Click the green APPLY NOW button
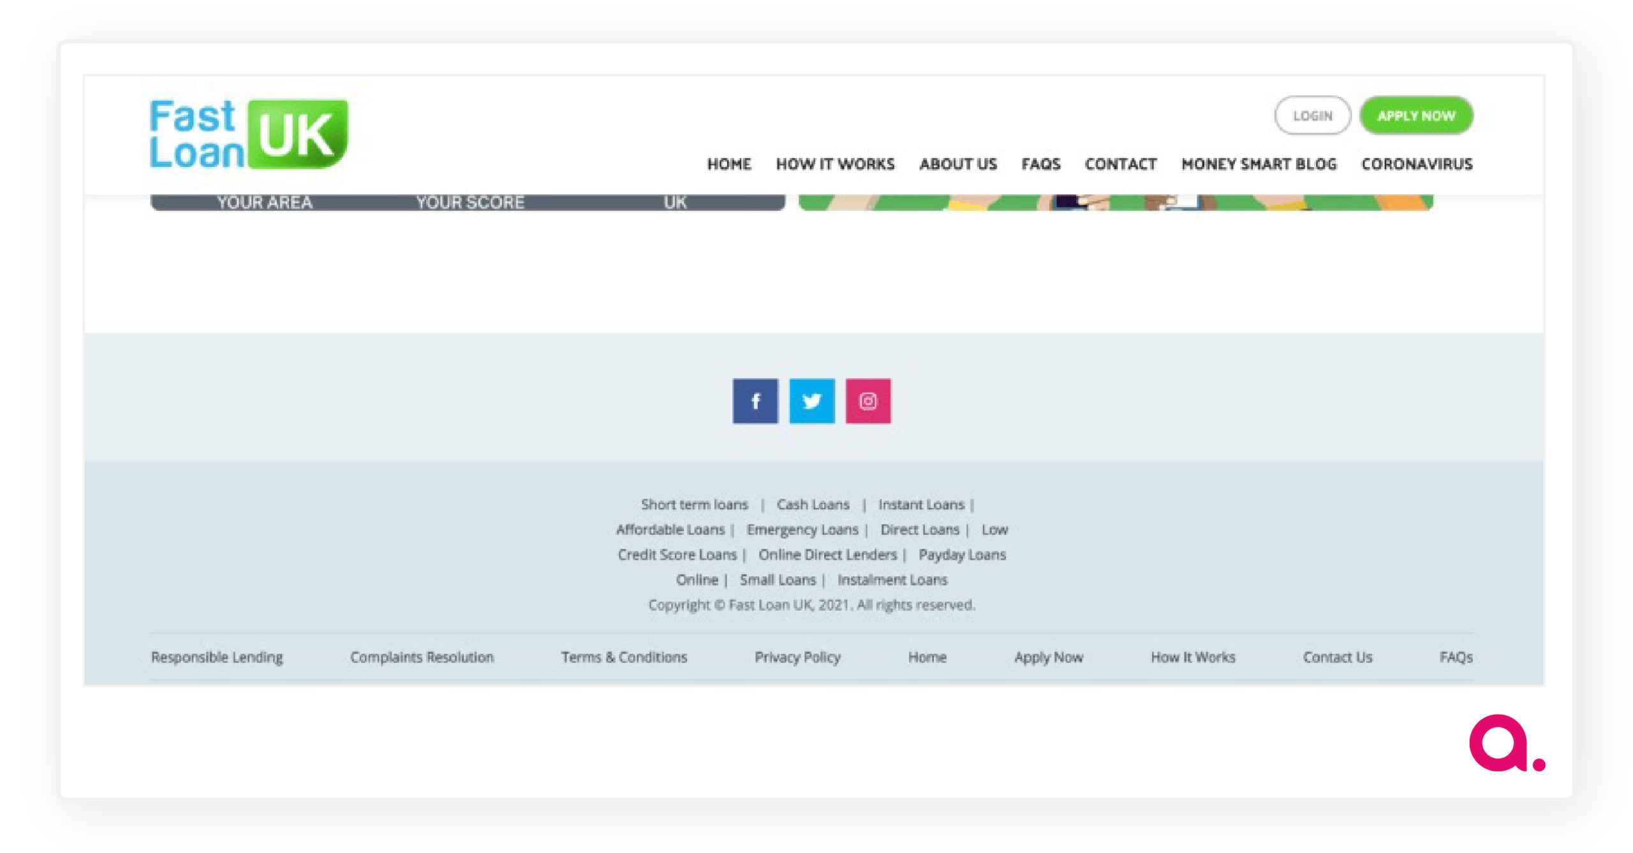 1416,115
